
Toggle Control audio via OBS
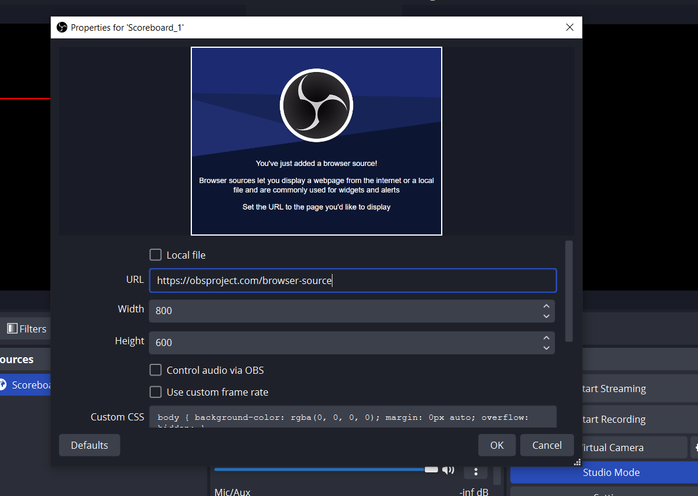click(155, 370)
